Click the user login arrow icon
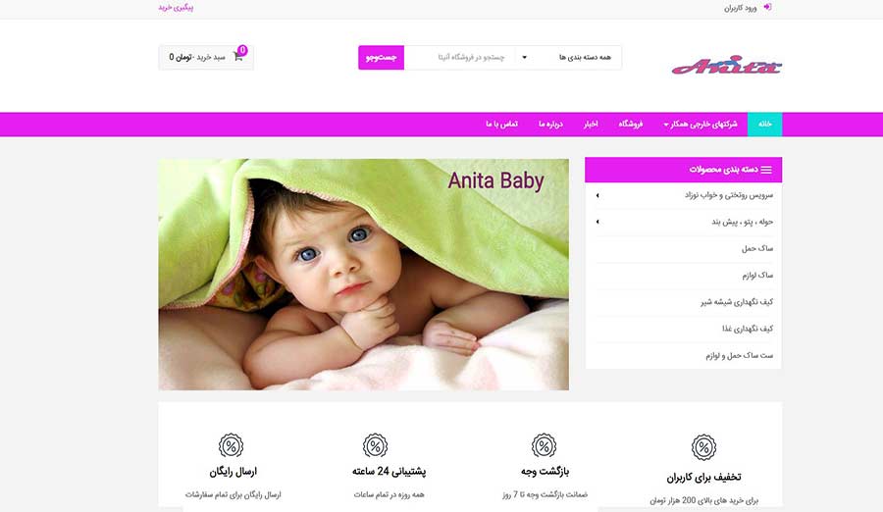Viewport: 883px width, 512px height. pos(767,7)
